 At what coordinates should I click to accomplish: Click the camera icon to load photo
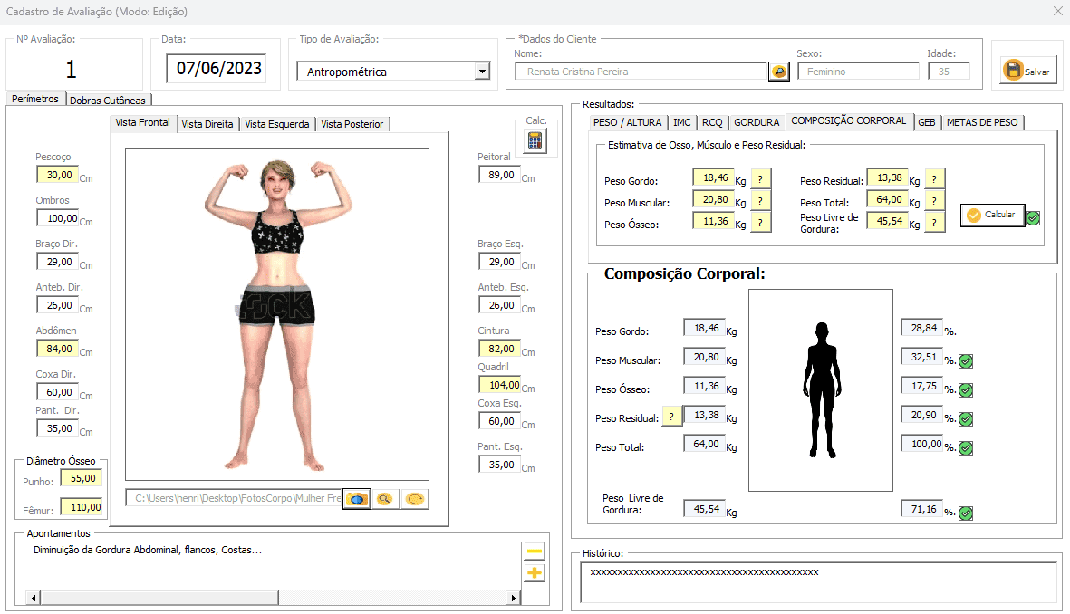point(357,499)
